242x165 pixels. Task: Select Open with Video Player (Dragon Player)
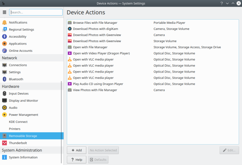[x=101, y=53]
